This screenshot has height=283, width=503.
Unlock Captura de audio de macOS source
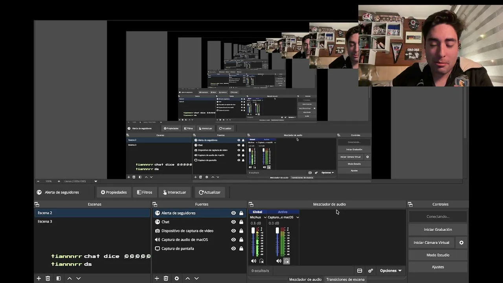pyautogui.click(x=241, y=240)
